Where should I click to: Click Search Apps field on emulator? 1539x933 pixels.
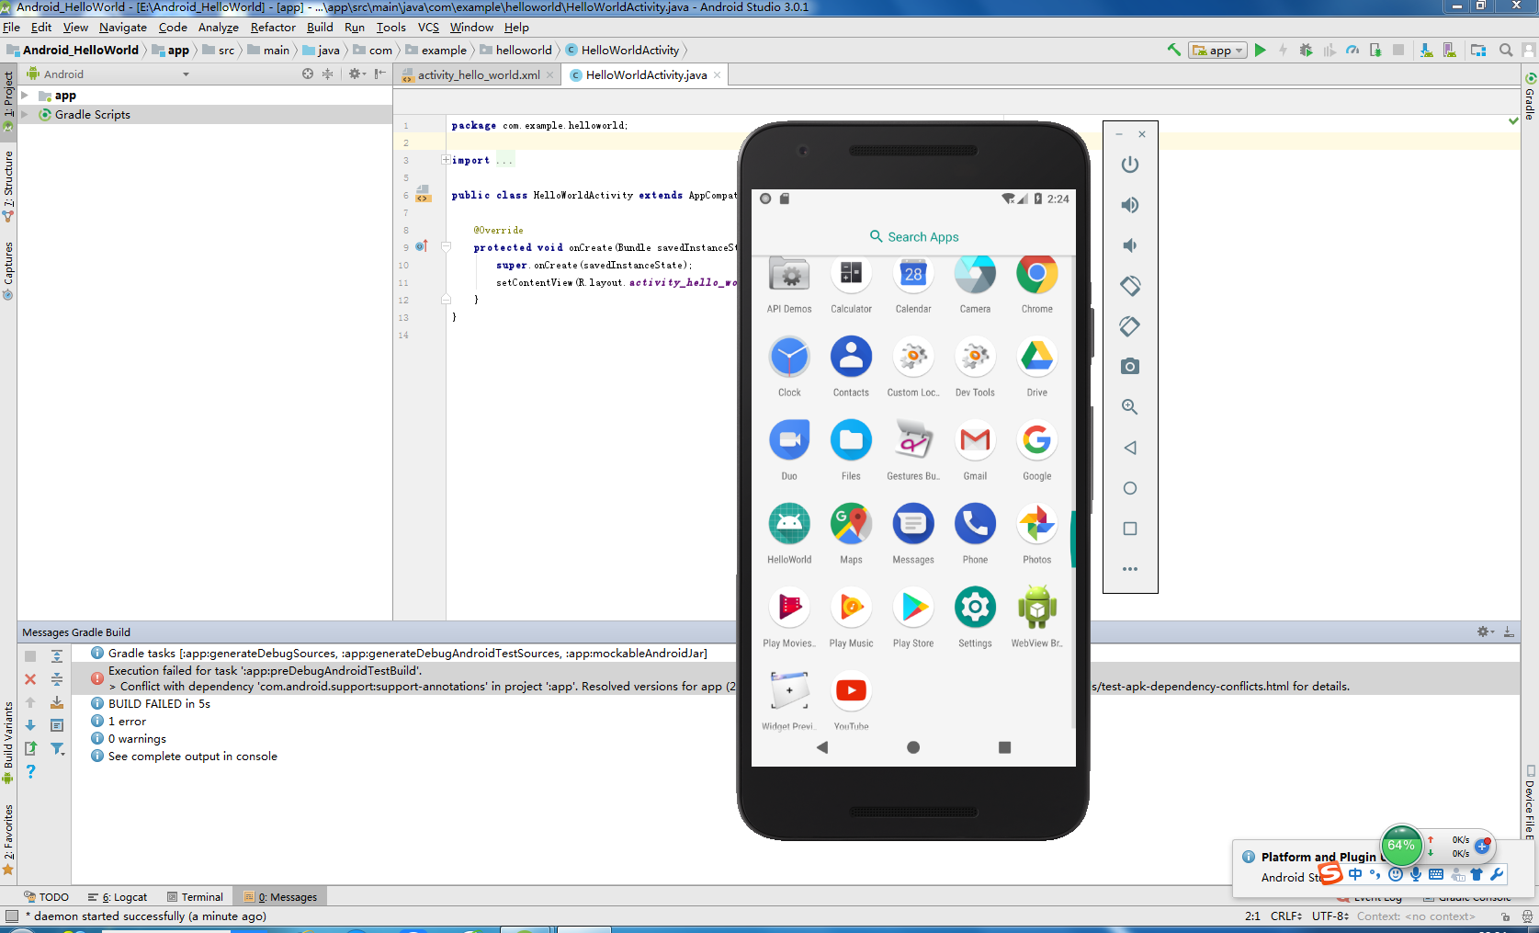[x=913, y=237]
